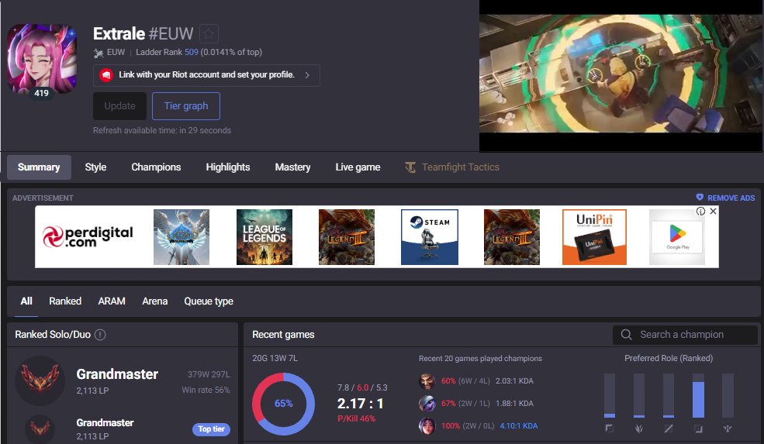Click the Remove Ads shield icon
Image resolution: width=764 pixels, height=444 pixels.
[x=700, y=197]
